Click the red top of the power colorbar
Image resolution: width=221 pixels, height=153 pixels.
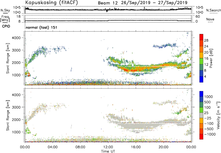[201, 37]
